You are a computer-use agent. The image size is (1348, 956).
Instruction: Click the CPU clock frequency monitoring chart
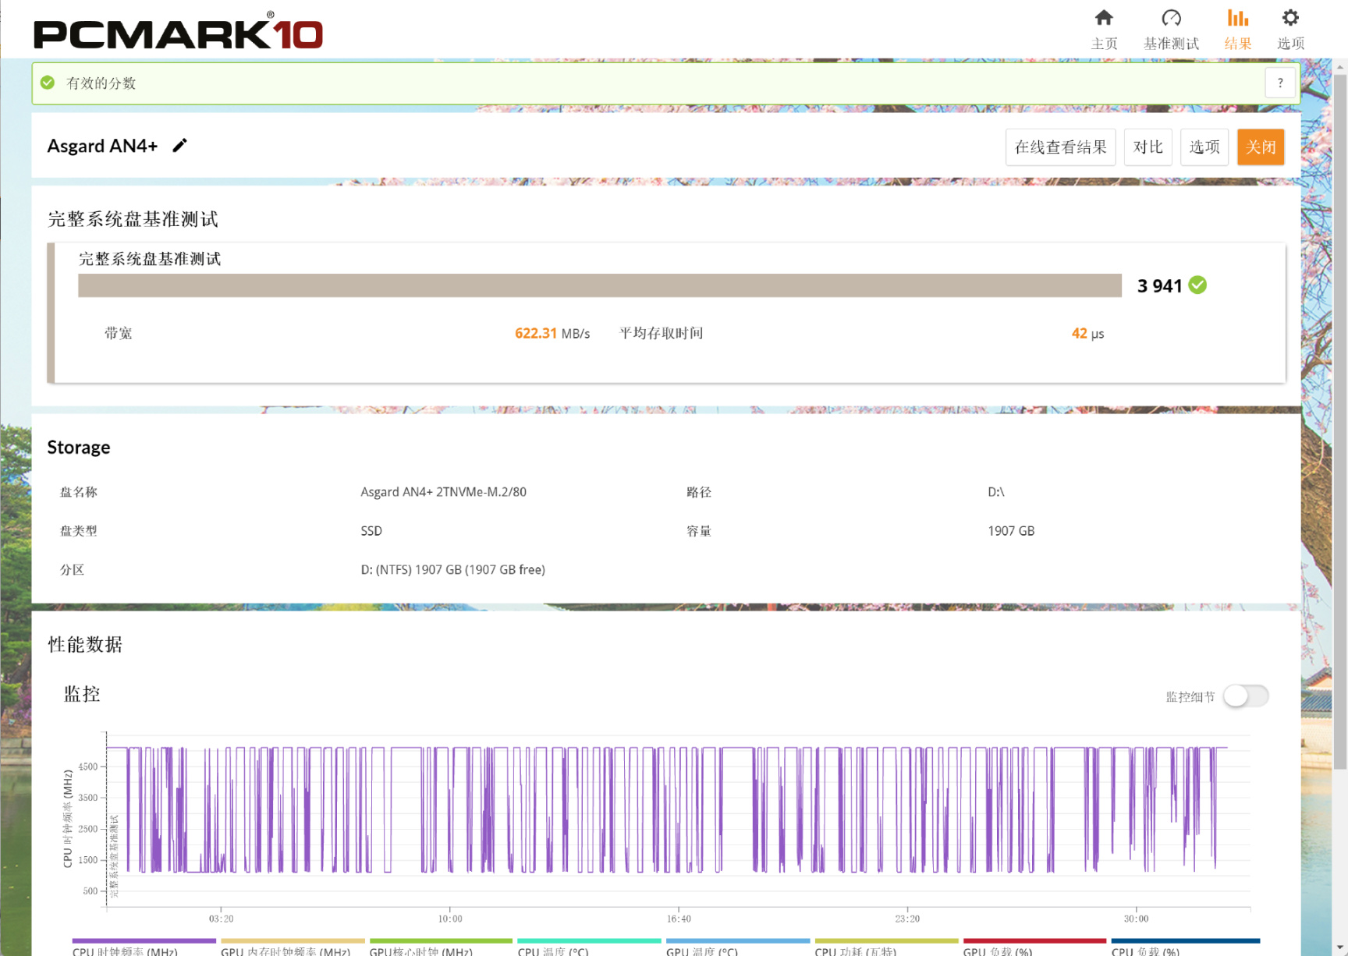click(678, 819)
